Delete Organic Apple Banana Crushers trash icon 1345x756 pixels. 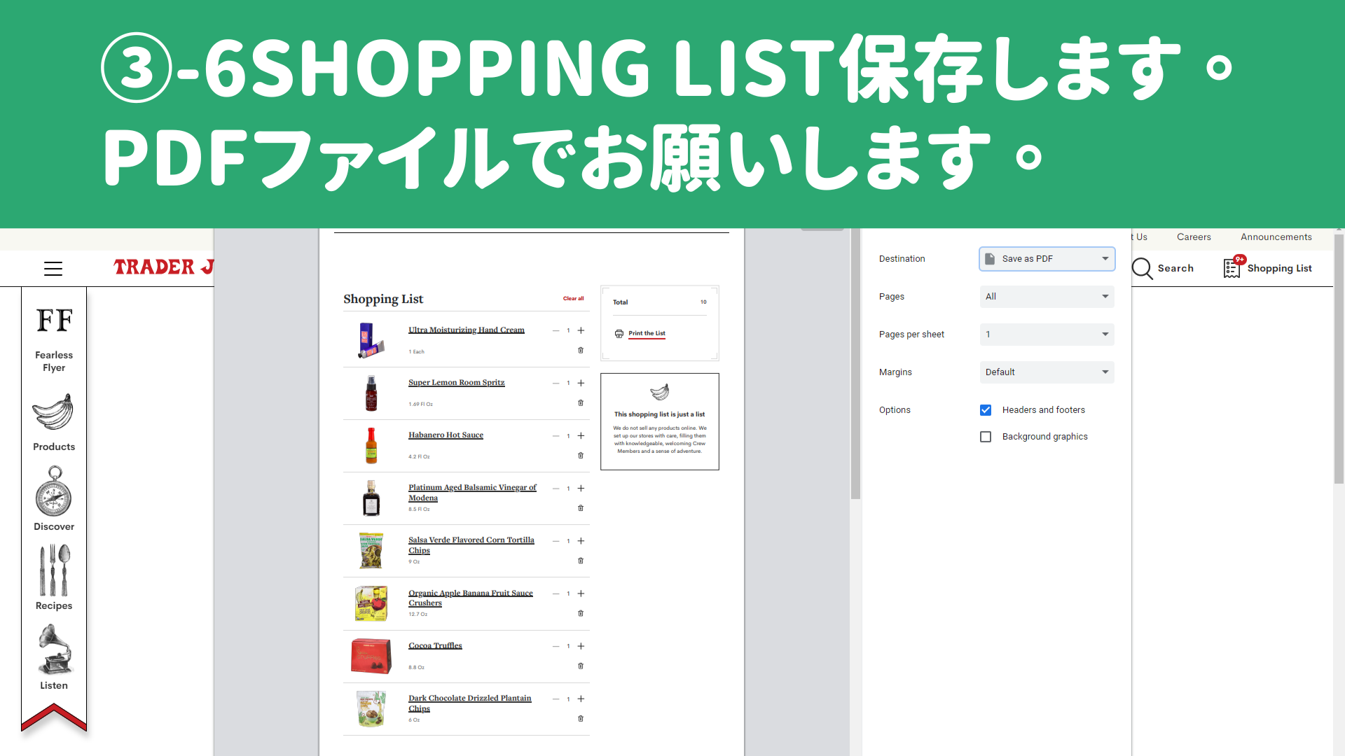[581, 613]
